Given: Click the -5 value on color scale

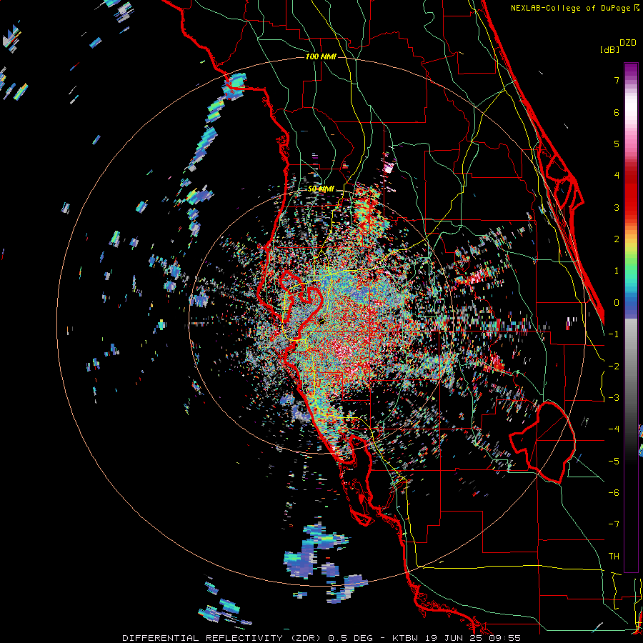Looking at the screenshot, I should (614, 462).
